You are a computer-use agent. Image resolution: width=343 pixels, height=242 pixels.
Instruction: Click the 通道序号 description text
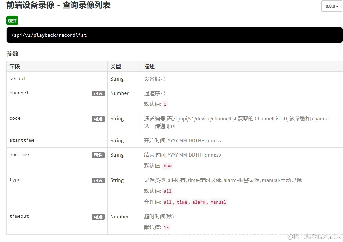coord(154,93)
